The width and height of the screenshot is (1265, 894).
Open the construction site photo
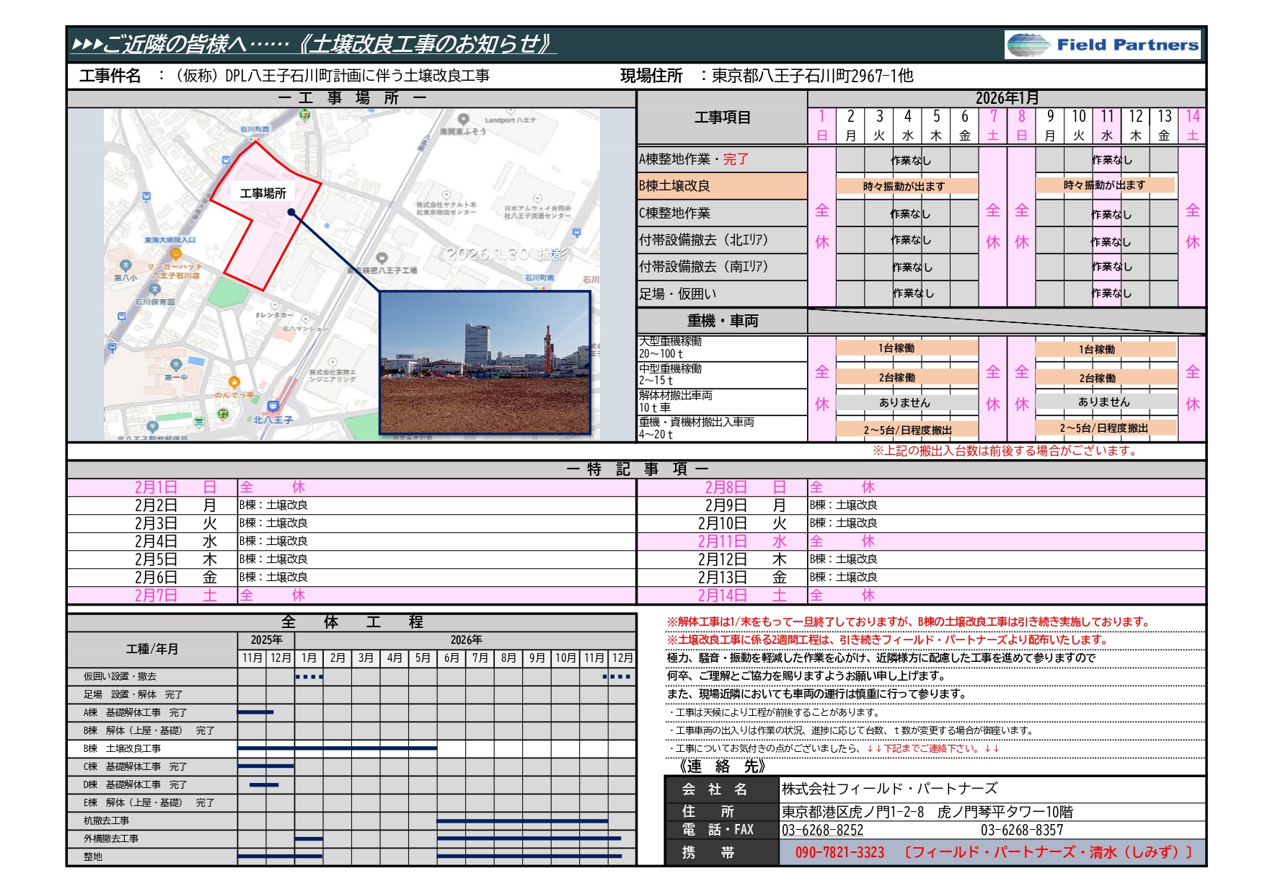tap(485, 362)
